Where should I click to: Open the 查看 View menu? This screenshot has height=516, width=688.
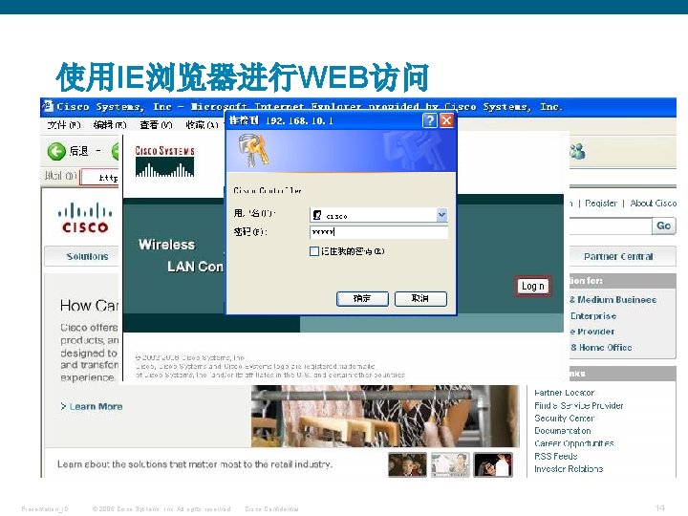click(x=156, y=125)
